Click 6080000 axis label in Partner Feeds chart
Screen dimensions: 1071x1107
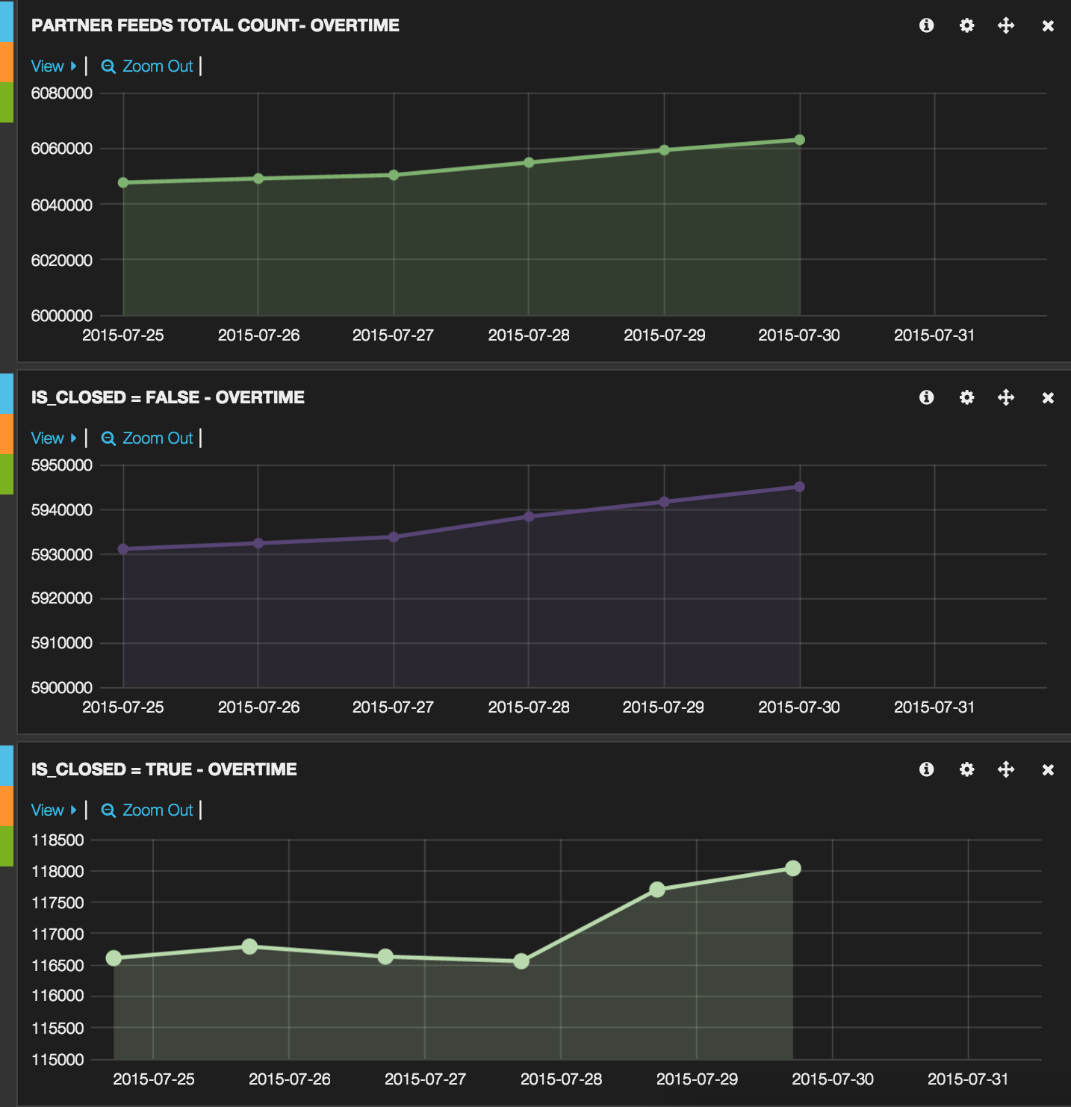(x=62, y=93)
